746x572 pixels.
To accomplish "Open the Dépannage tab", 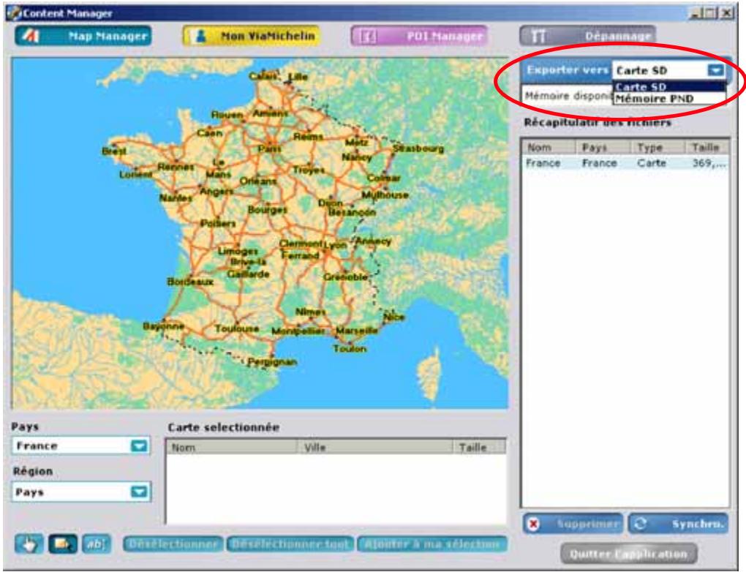I will point(587,36).
